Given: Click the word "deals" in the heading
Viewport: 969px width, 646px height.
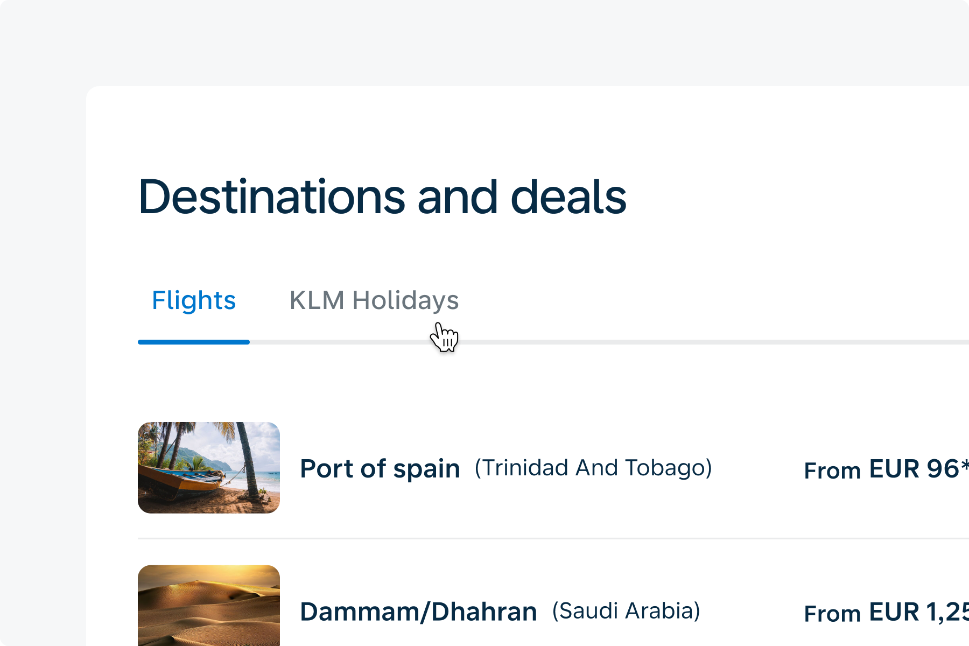Looking at the screenshot, I should point(568,197).
